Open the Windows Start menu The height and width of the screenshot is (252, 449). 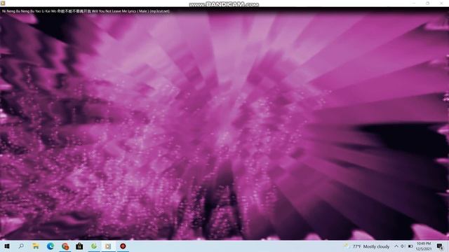tap(7, 246)
